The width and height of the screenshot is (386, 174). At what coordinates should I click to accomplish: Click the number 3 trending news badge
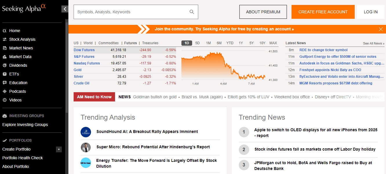(244, 165)
